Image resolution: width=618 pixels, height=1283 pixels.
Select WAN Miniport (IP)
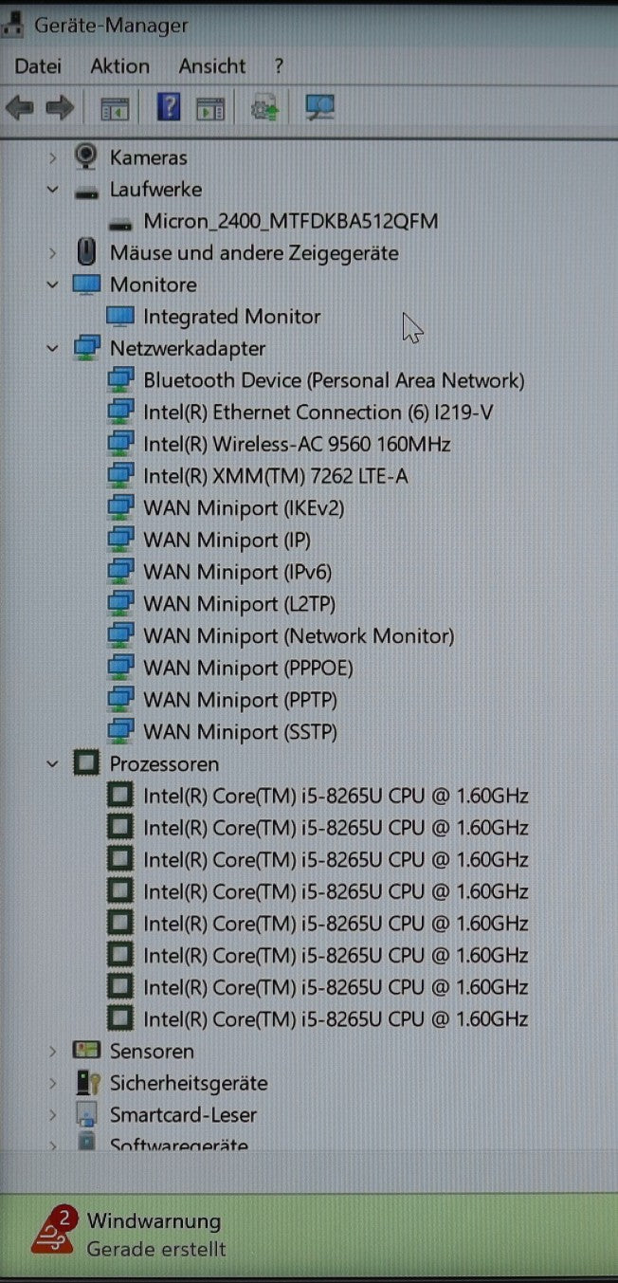pos(227,541)
